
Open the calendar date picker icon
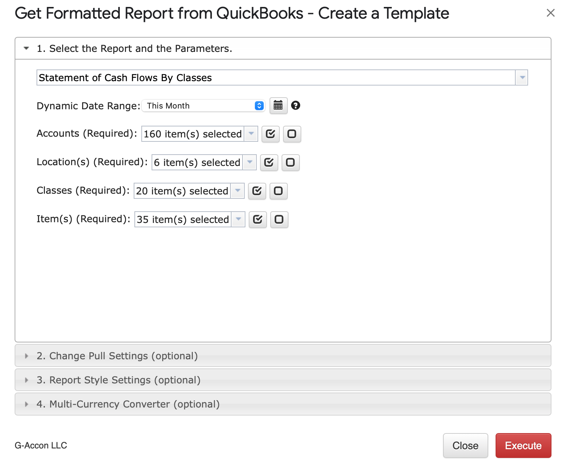(x=278, y=106)
